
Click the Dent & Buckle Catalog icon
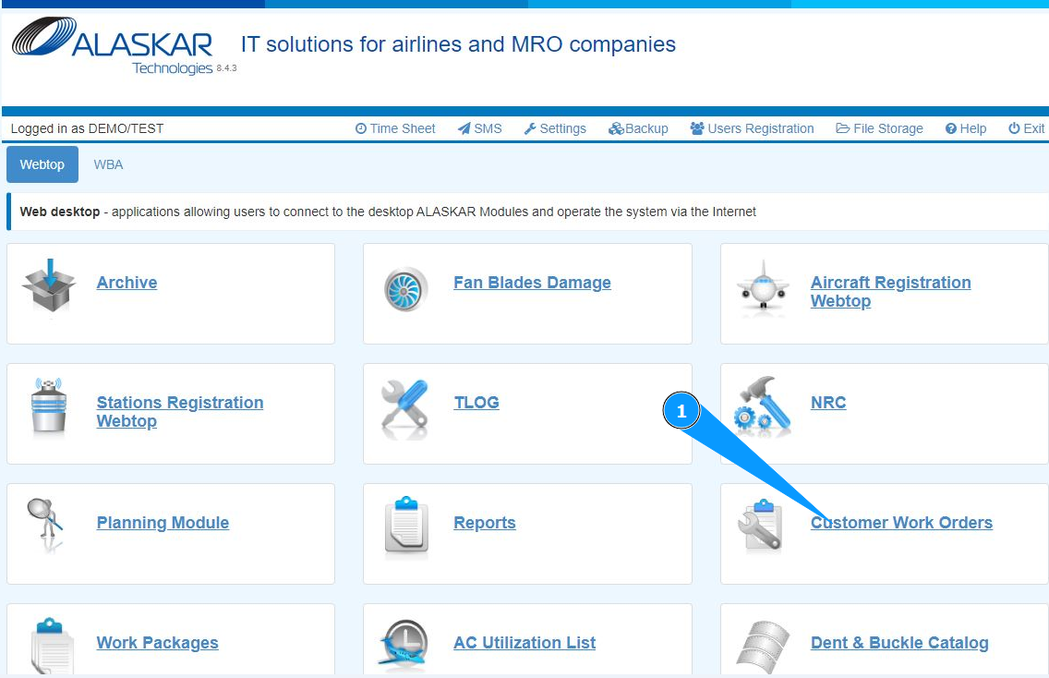point(763,645)
